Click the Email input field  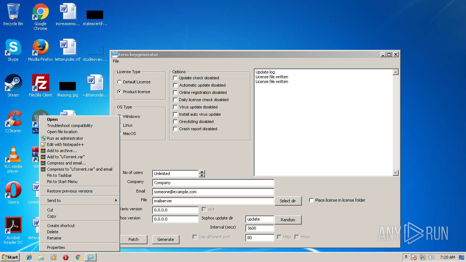[x=213, y=192]
